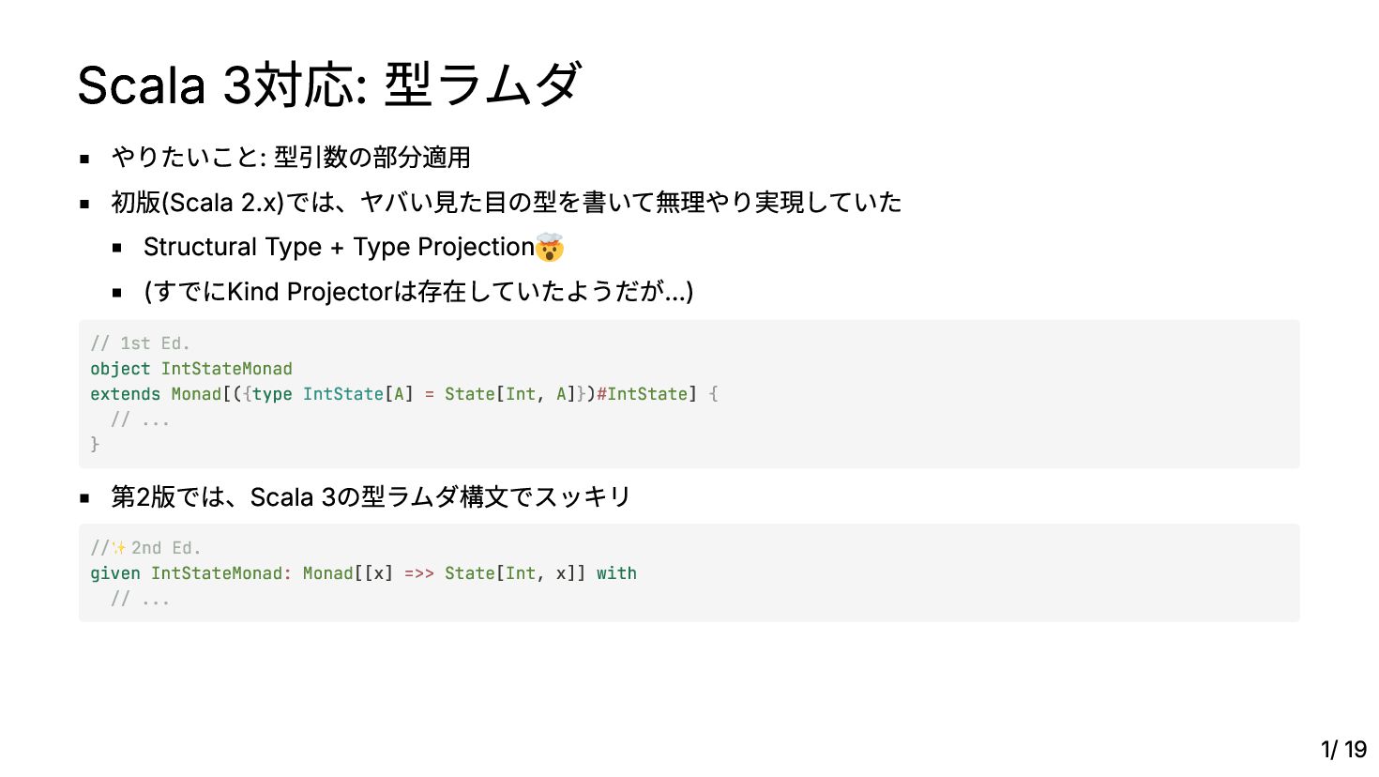Screen dimensions: 1379x777
Task: Click the // 1st Ed. code comment
Action: 141,343
